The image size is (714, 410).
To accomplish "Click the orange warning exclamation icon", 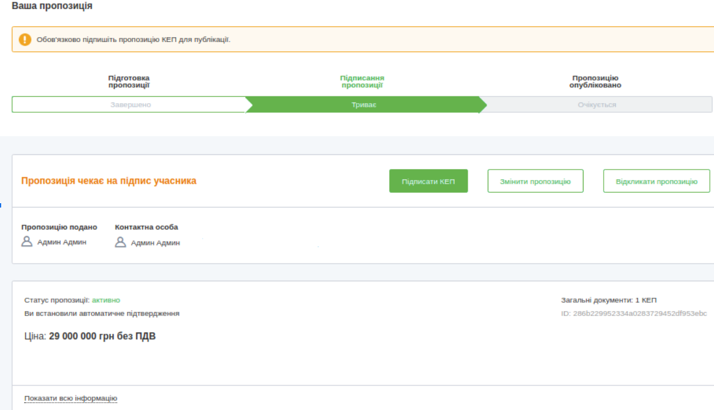I will pyautogui.click(x=24, y=40).
